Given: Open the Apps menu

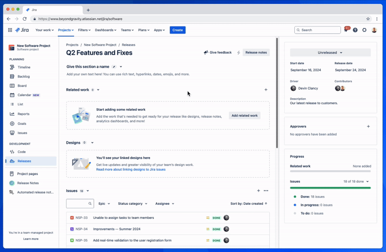Looking at the screenshot, I should (x=159, y=30).
